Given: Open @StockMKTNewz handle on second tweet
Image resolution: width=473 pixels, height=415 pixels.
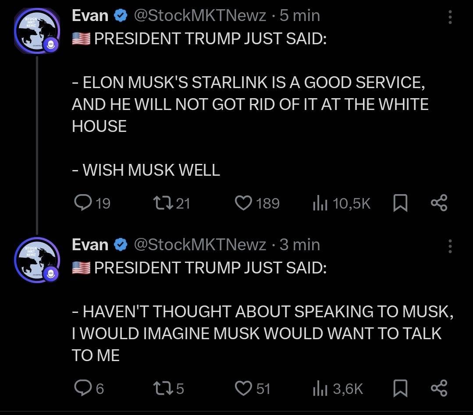Looking at the screenshot, I should (199, 245).
